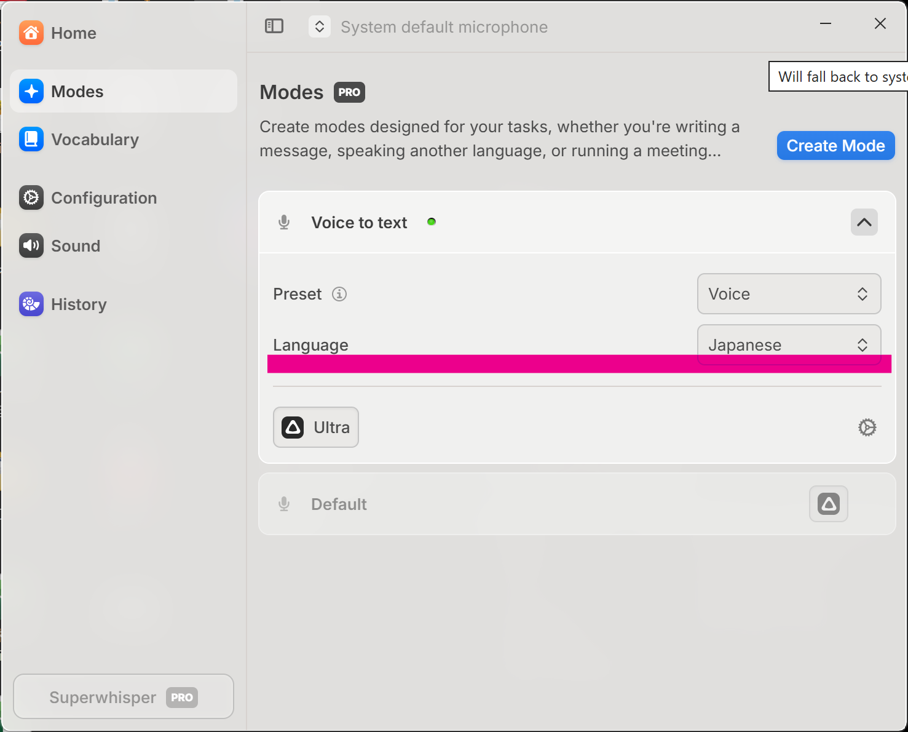Open the Modes section
The width and height of the screenshot is (908, 732).
click(77, 92)
